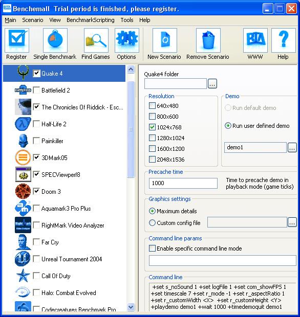Click the Painkiller skull icon
Screen dimensions: 300x317
coord(23,141)
